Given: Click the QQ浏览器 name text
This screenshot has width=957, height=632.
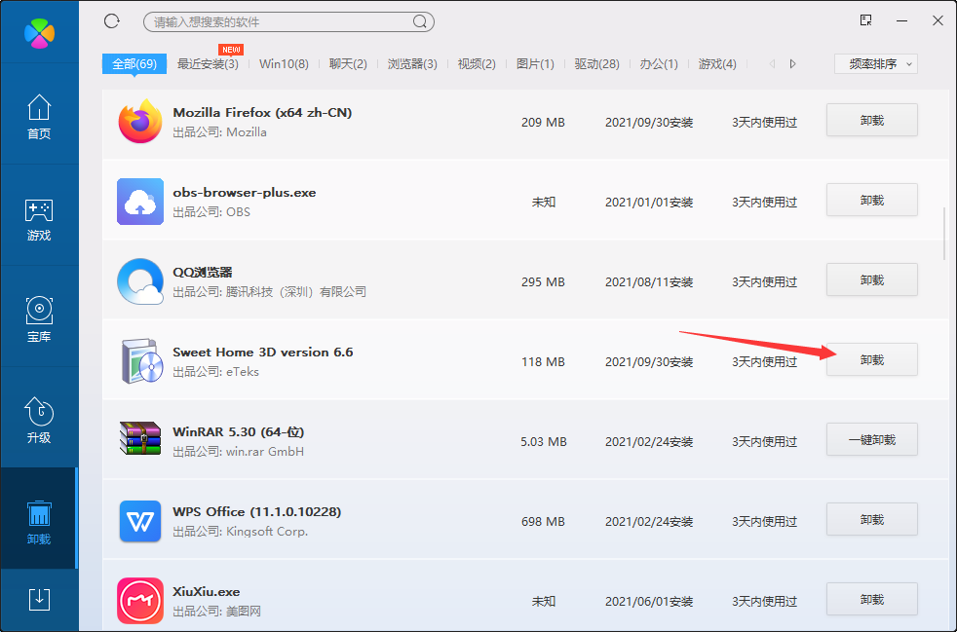Looking at the screenshot, I should (x=203, y=273).
